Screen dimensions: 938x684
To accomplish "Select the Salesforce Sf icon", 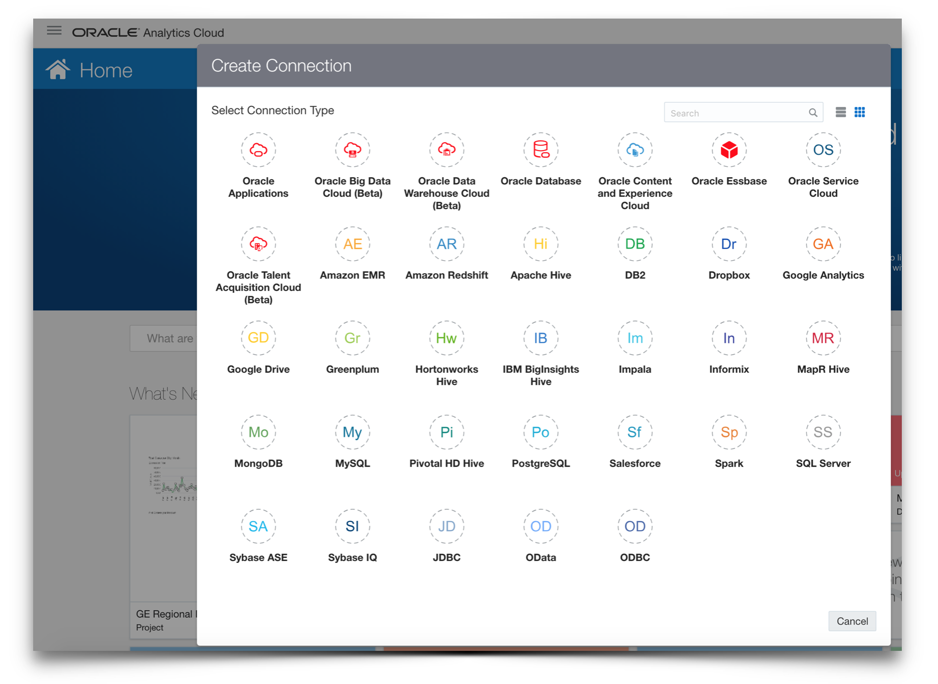I will point(635,432).
